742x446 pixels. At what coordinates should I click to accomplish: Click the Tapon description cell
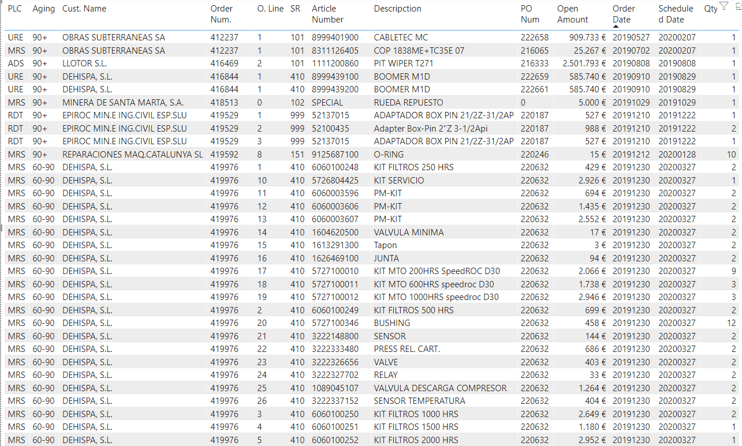click(x=386, y=245)
